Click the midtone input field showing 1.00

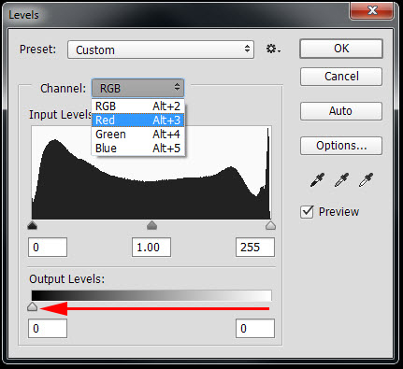pos(151,248)
